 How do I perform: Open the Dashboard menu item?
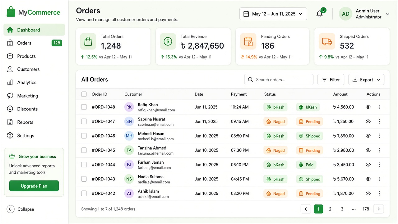pos(34,30)
